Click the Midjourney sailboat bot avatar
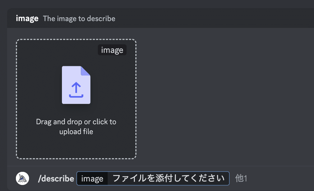 [22, 178]
